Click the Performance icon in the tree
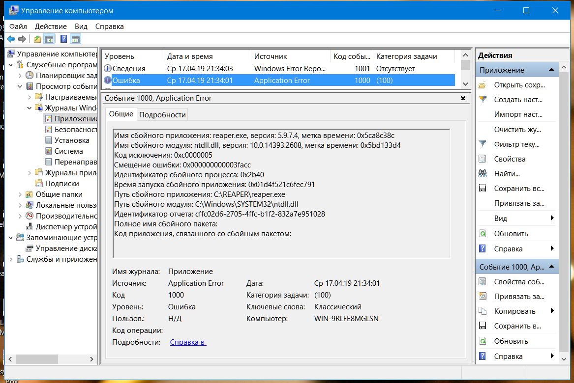 [x=30, y=216]
